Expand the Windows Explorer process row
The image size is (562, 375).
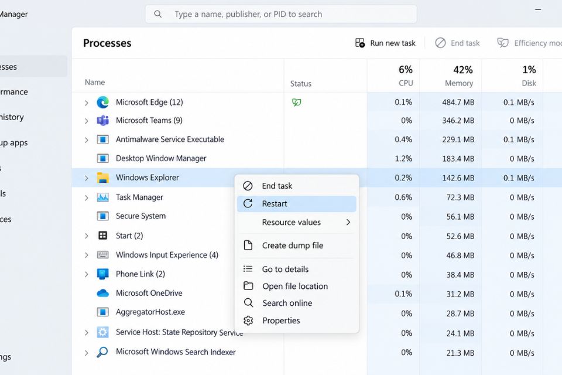87,178
